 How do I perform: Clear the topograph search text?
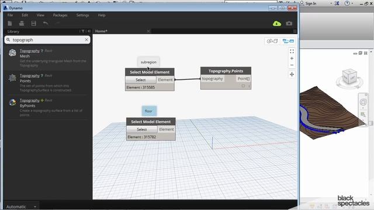86,40
